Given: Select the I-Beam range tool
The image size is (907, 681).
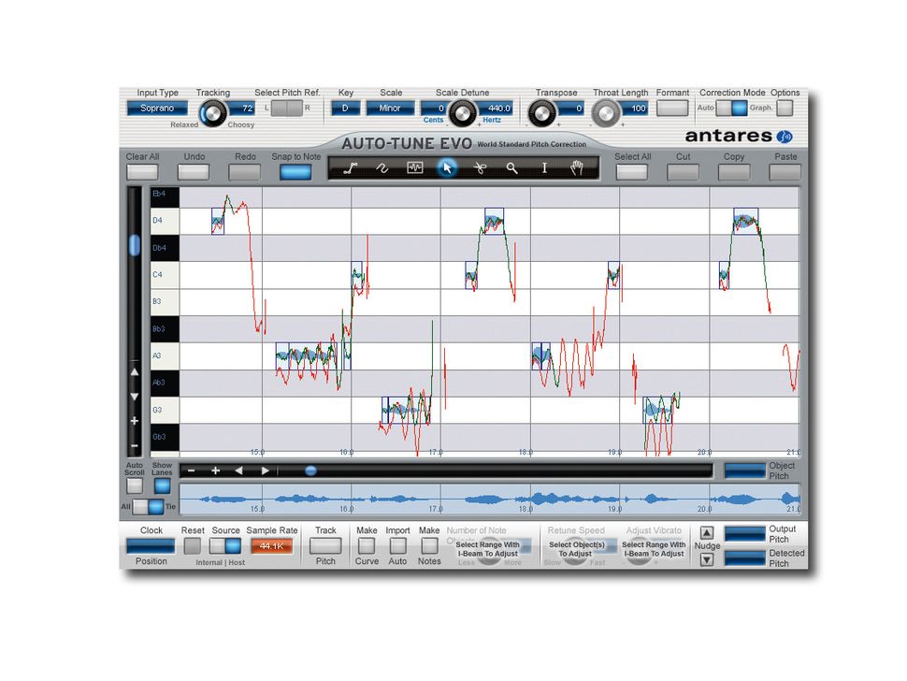Looking at the screenshot, I should click(544, 168).
